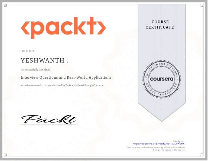Click the 'Verify at:' label
This screenshot has height=161, width=208.
click(179, 141)
